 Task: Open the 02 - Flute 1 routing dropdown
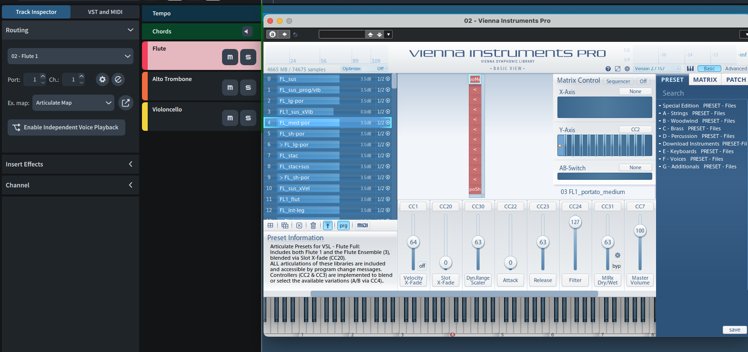click(71, 56)
